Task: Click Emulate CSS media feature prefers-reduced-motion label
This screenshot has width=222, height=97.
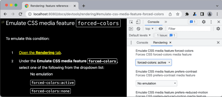Action: coord(172,92)
